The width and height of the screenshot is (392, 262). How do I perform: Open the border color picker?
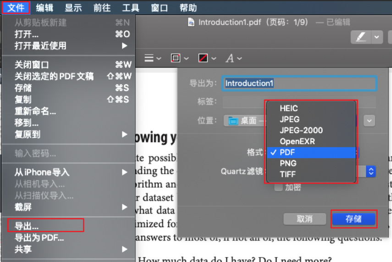click(x=180, y=58)
